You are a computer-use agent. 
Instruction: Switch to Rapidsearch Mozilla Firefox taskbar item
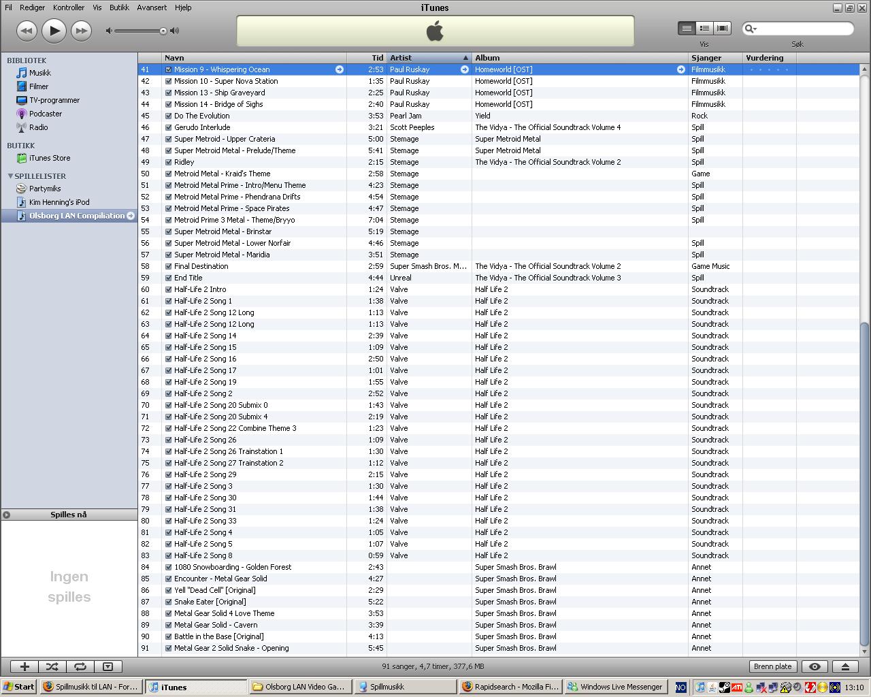[x=510, y=687]
